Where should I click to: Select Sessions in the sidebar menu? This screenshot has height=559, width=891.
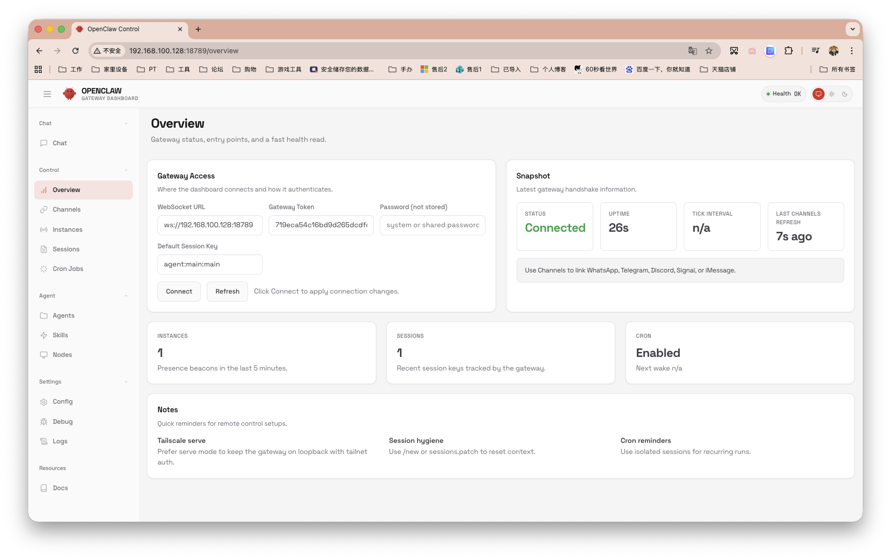coord(66,249)
